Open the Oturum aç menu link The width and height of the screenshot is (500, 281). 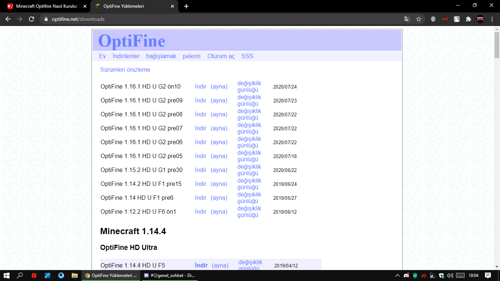point(221,56)
